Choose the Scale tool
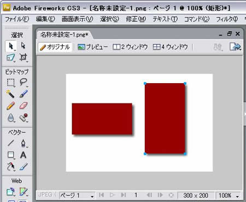This screenshot has height=202, width=246. [10, 57]
